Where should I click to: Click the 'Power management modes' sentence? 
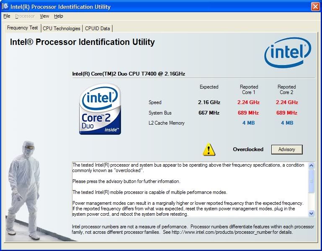[188, 203]
